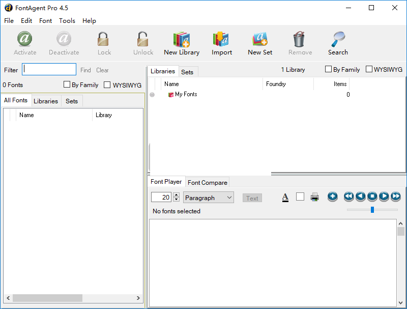Switch to Libraries tab in left pane

[x=46, y=101]
